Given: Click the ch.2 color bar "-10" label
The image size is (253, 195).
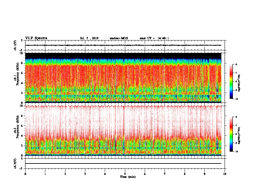Looking at the screenshot, I should [x=236, y=152].
